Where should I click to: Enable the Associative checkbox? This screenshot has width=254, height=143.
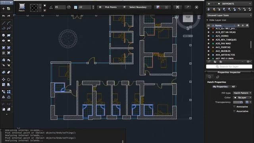point(234,111)
